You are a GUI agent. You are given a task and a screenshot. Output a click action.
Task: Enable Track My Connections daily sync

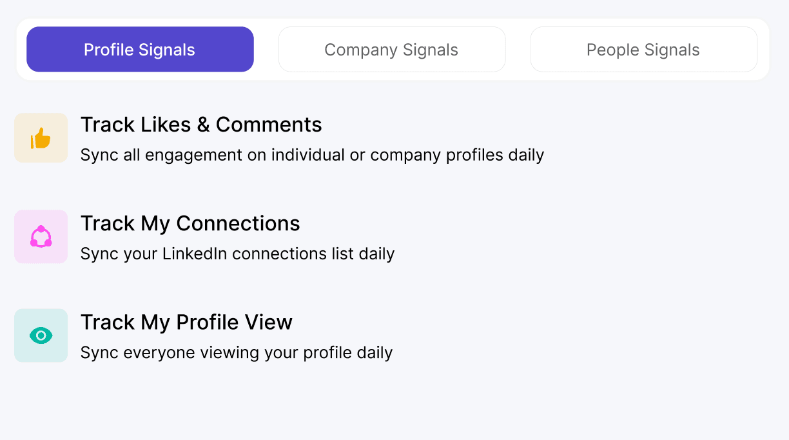click(190, 223)
